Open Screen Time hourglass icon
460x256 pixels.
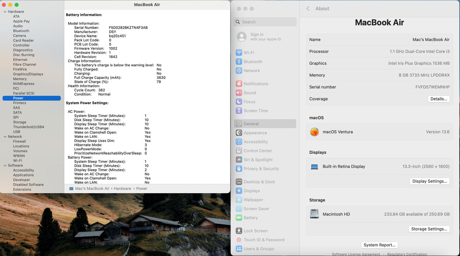tap(239, 111)
